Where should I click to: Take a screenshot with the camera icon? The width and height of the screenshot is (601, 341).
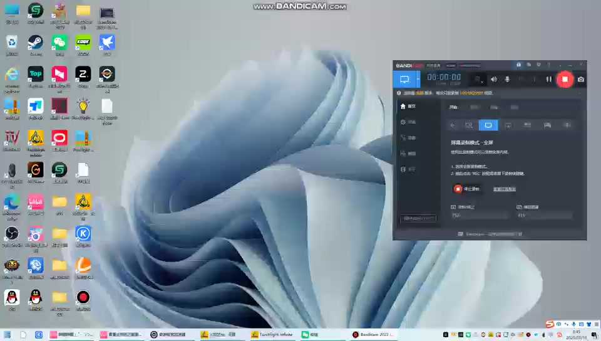(581, 79)
